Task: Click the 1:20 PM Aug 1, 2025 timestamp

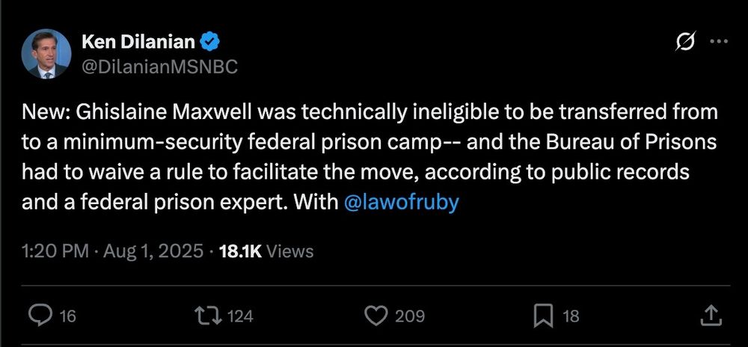Action: click(x=113, y=251)
